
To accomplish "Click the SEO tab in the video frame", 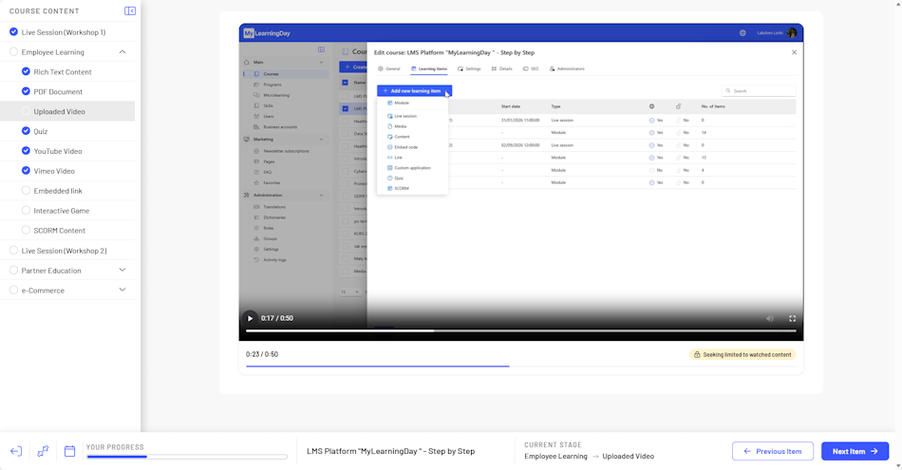I will 531,69.
